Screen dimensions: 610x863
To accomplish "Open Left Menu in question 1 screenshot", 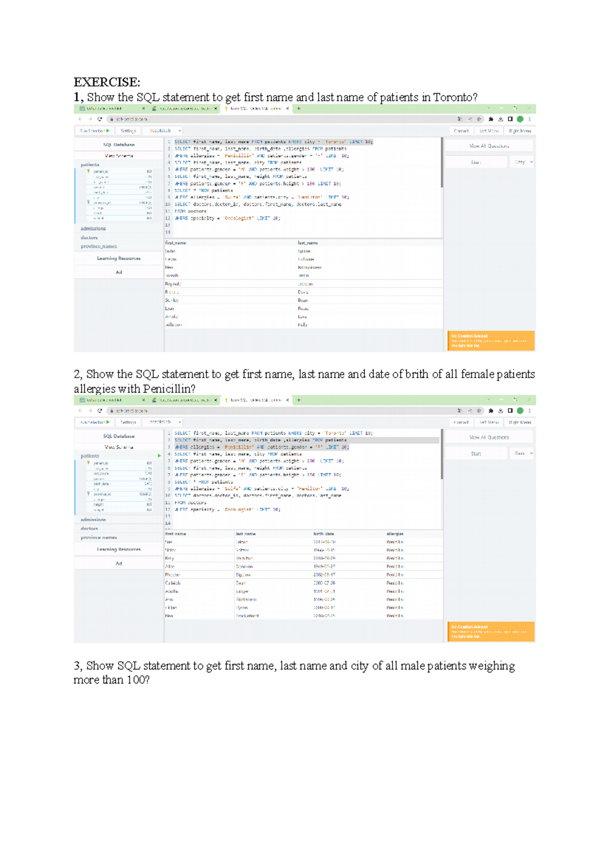I will [x=489, y=131].
